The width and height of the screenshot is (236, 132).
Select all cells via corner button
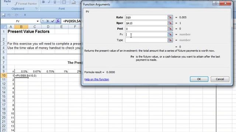[x=4, y=27]
